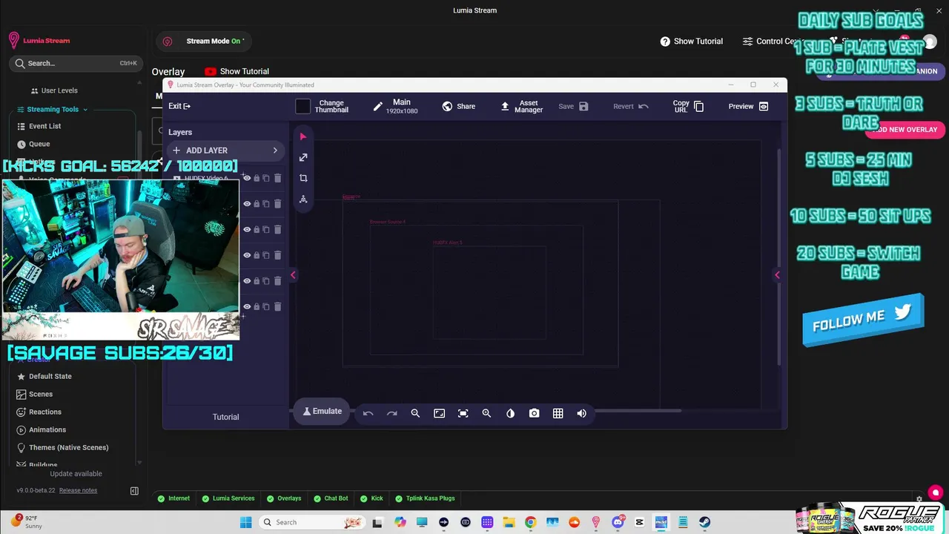949x534 pixels.
Task: Toggle lock on the last layer row
Action: click(257, 306)
